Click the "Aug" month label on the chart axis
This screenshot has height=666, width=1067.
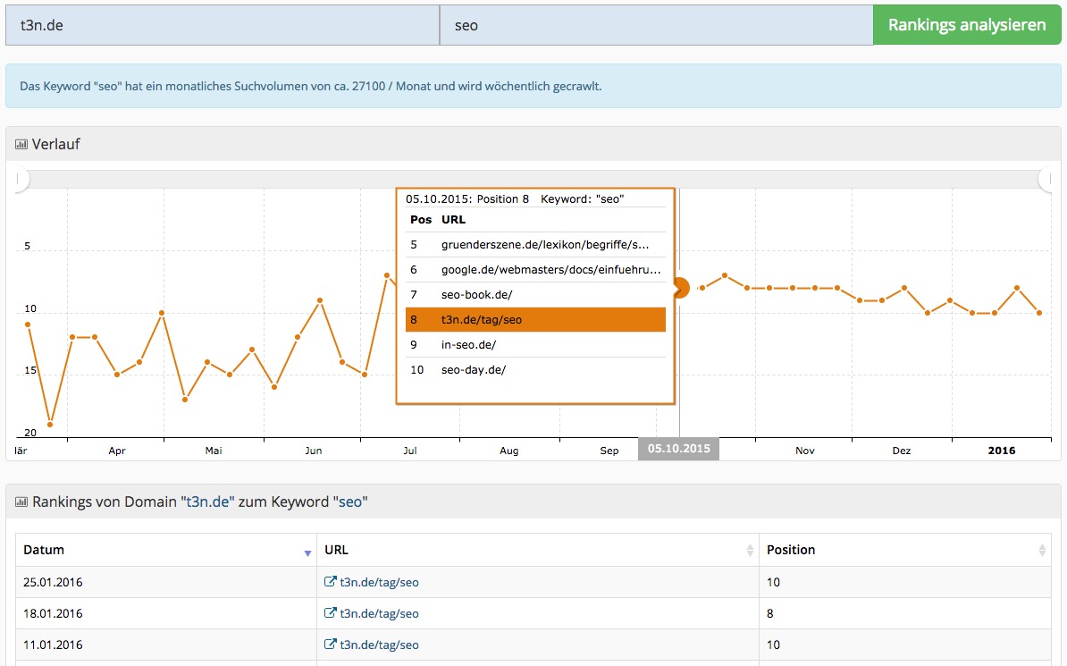point(509,451)
